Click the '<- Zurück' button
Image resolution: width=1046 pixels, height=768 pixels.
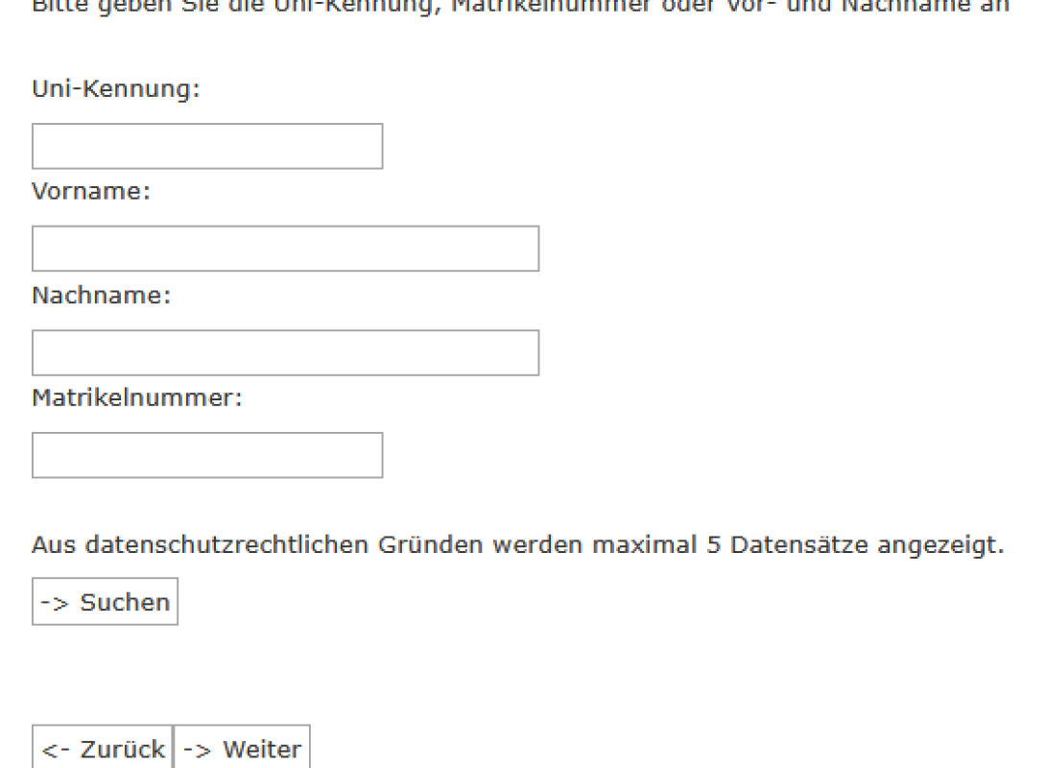(x=103, y=749)
